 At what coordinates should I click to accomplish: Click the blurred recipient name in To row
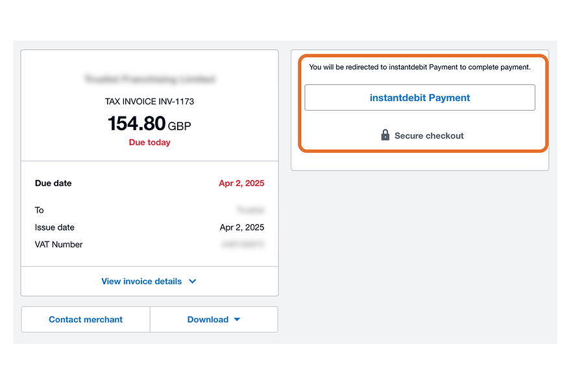tap(250, 210)
